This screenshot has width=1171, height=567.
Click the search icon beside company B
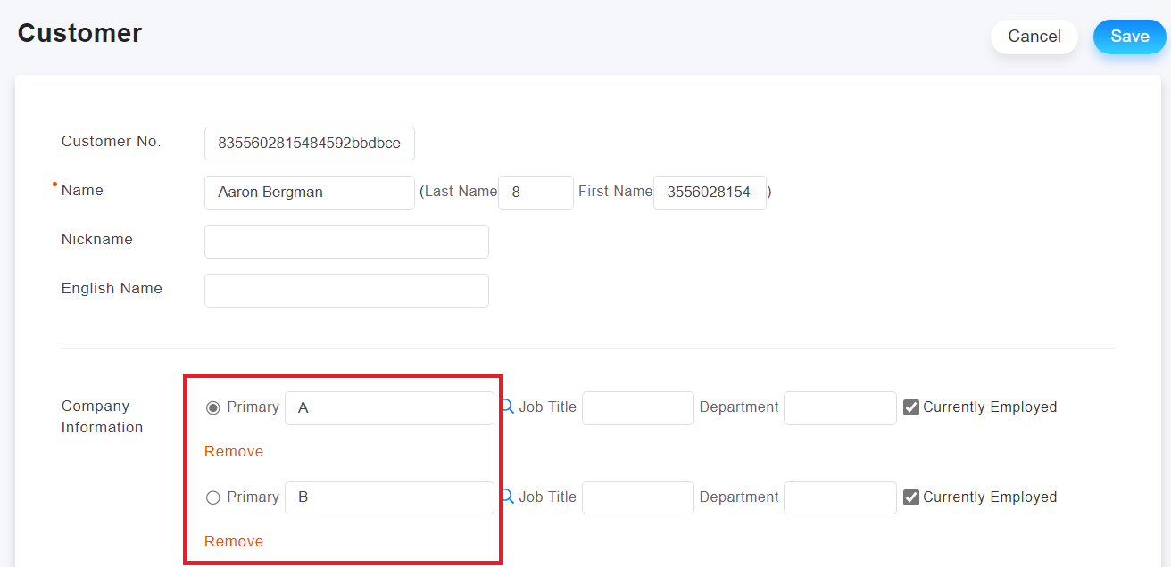508,497
